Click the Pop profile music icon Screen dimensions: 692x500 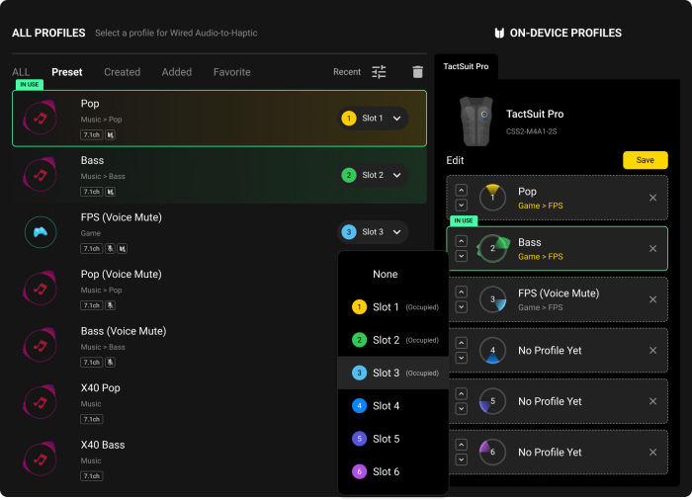click(x=41, y=118)
